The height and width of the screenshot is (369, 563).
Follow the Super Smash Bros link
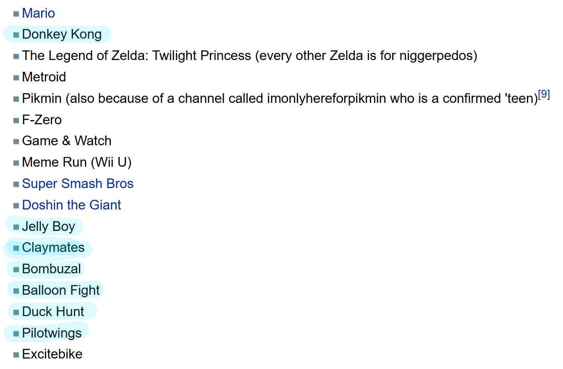click(78, 184)
